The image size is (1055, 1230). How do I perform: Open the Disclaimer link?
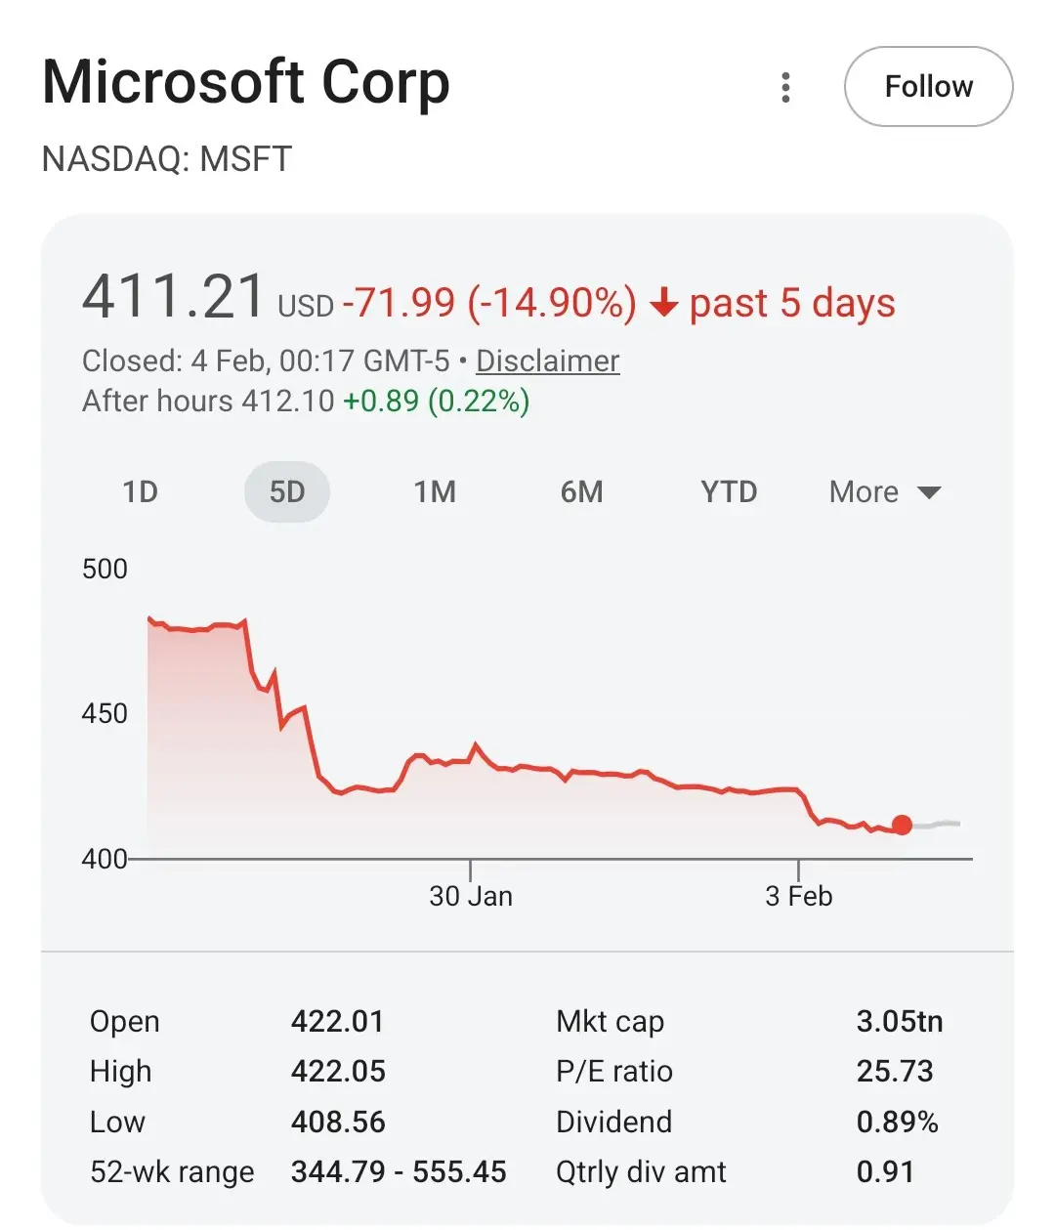[x=547, y=361]
